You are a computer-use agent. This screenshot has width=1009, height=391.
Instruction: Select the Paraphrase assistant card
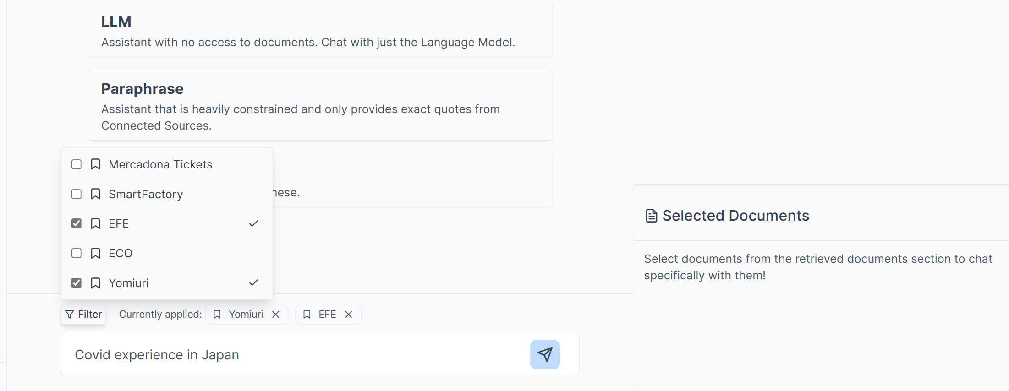320,105
